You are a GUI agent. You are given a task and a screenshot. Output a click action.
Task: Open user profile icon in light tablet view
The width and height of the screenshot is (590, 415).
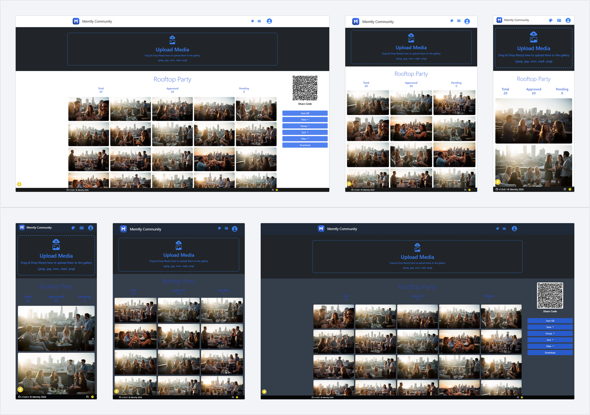click(x=467, y=21)
